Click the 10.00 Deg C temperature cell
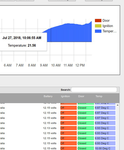This screenshot has width=124, height=150. click(105, 148)
